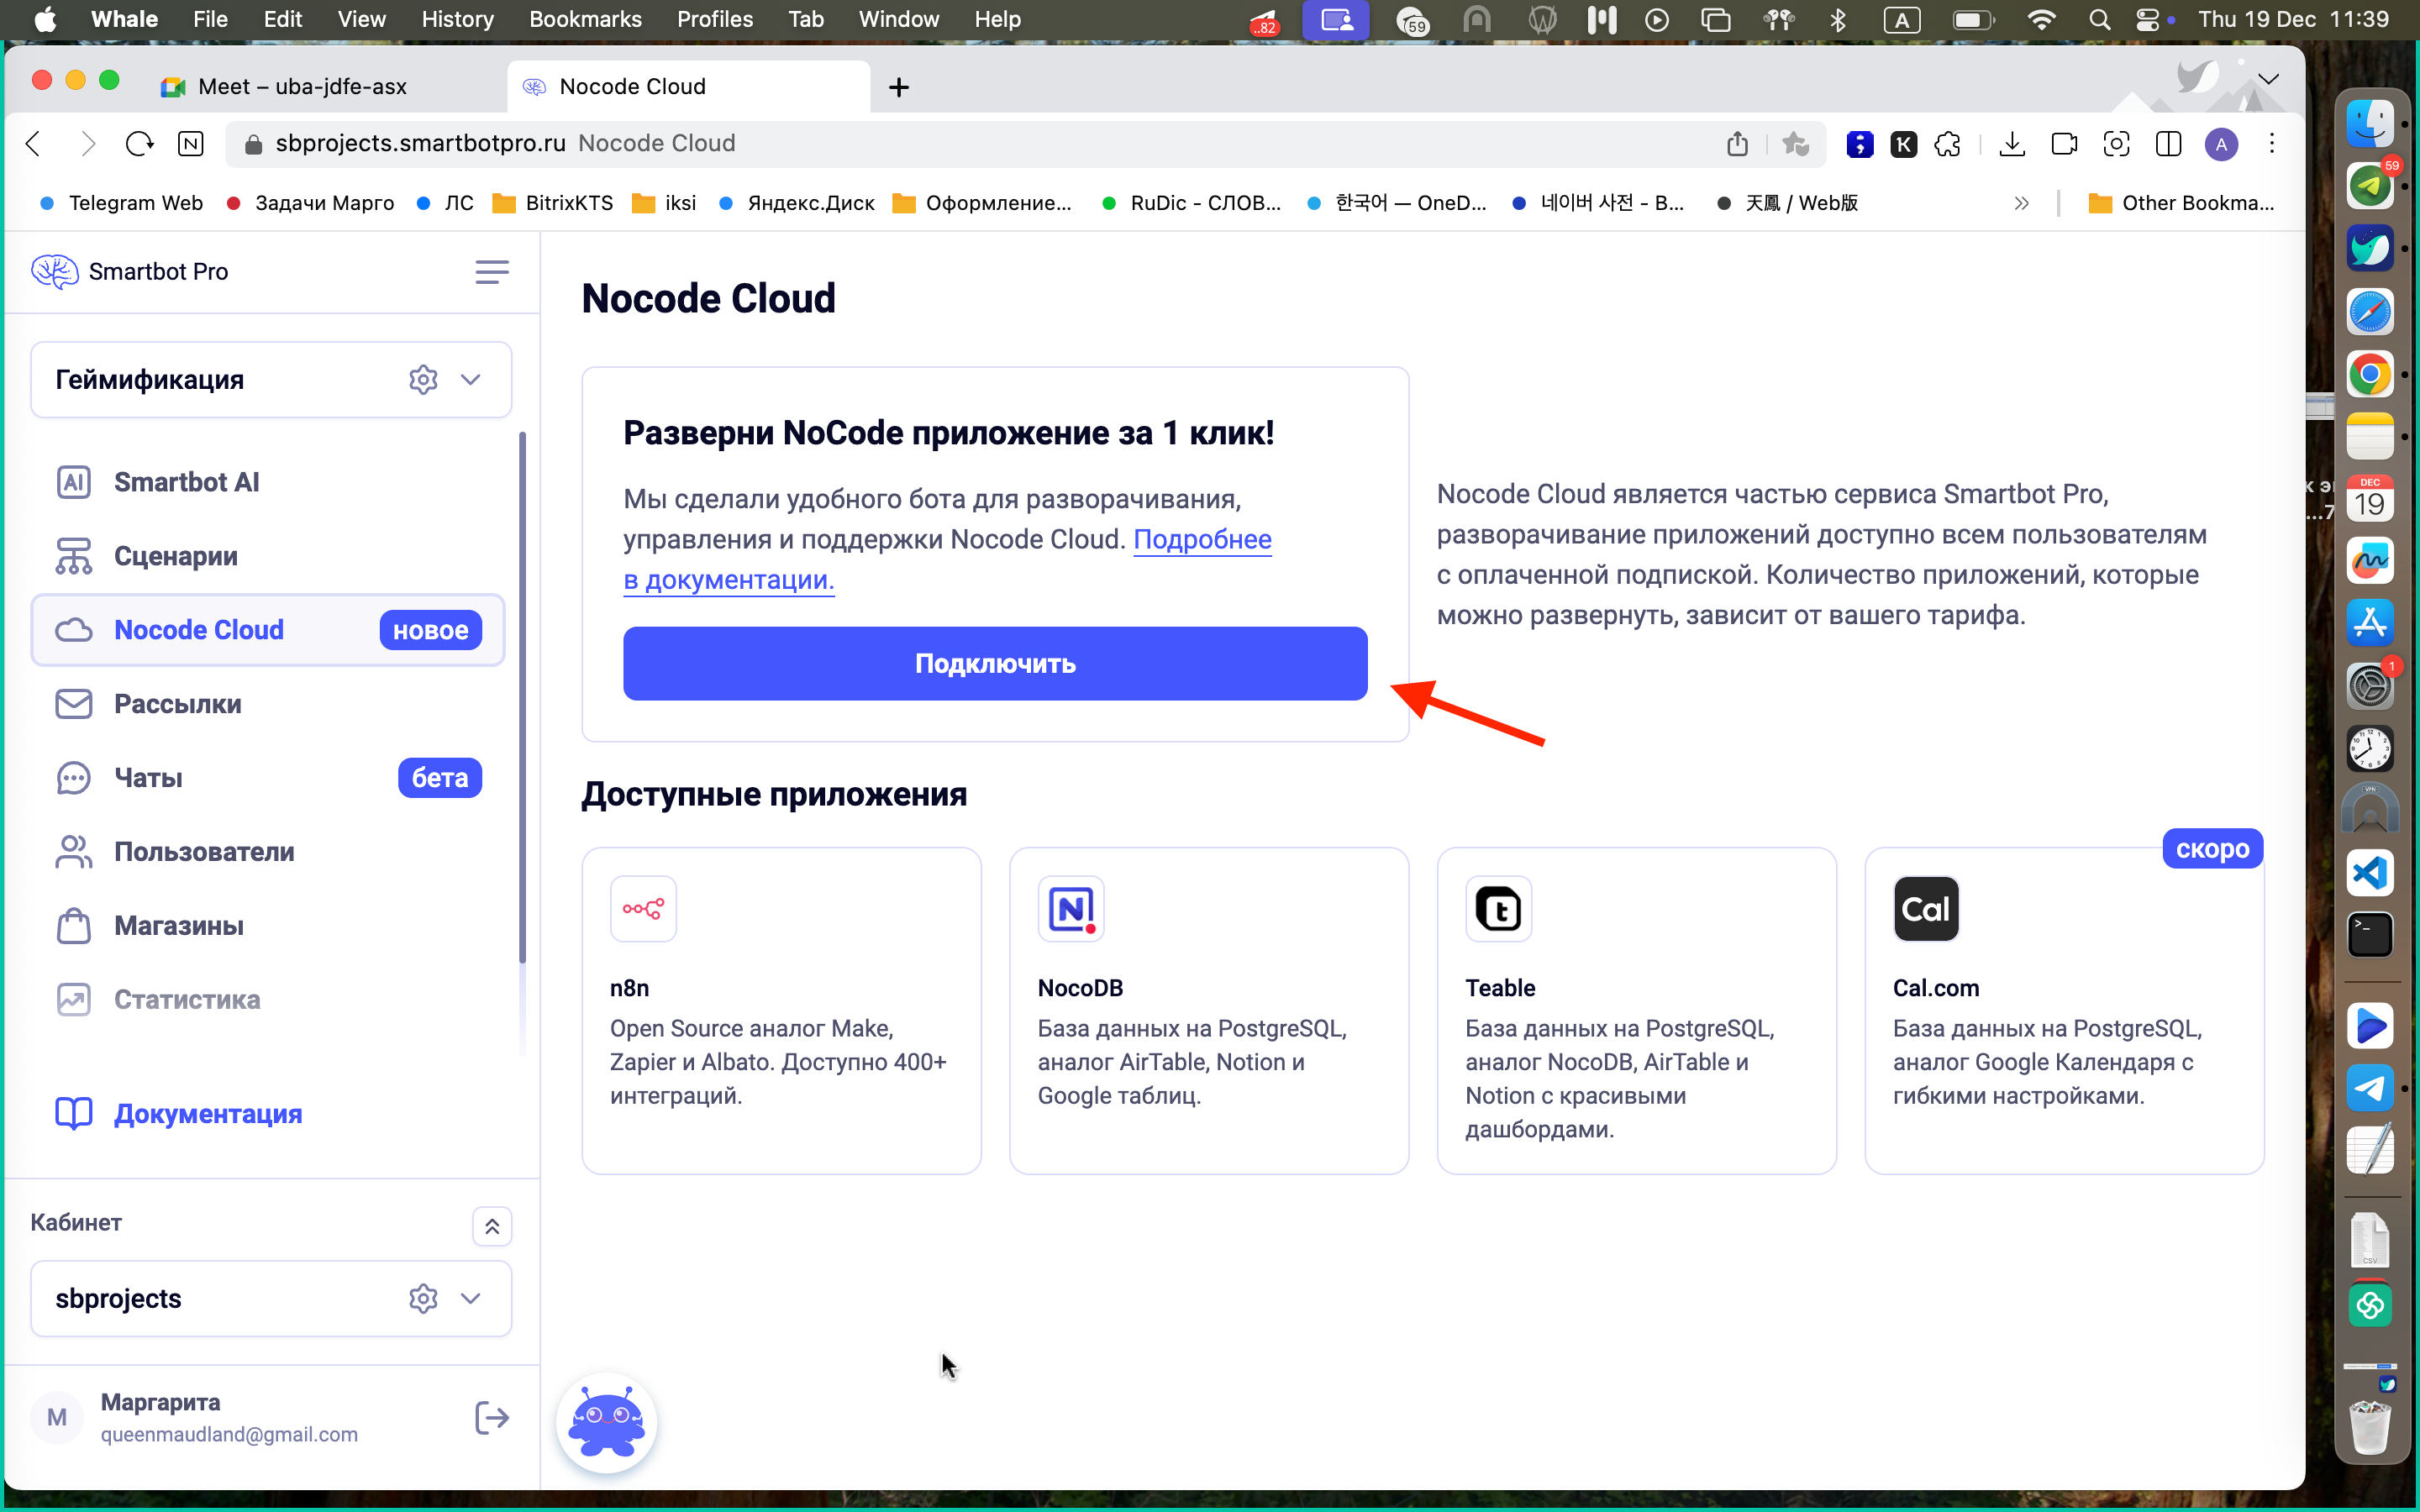Collapse the Кабинет section
Viewport: 2420px width, 1512px height.
click(x=491, y=1226)
